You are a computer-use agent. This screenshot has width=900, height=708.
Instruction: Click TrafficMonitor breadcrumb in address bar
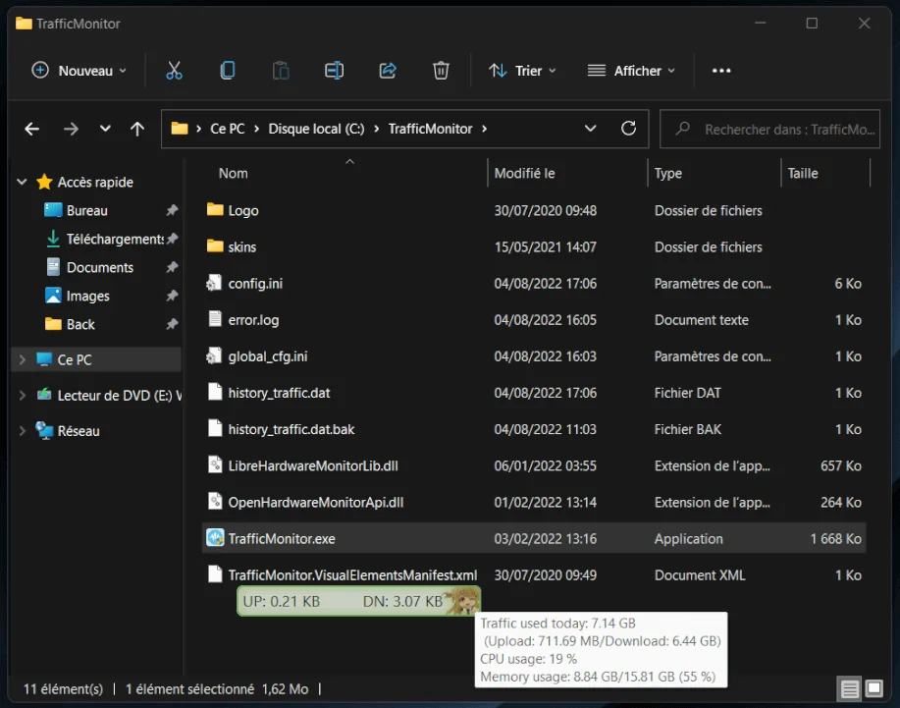[430, 129]
